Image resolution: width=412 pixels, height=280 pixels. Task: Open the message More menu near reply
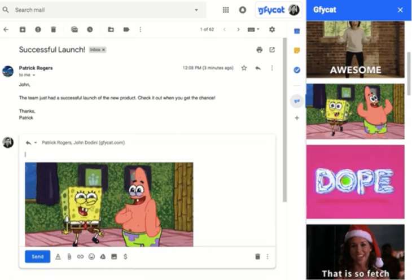(272, 68)
